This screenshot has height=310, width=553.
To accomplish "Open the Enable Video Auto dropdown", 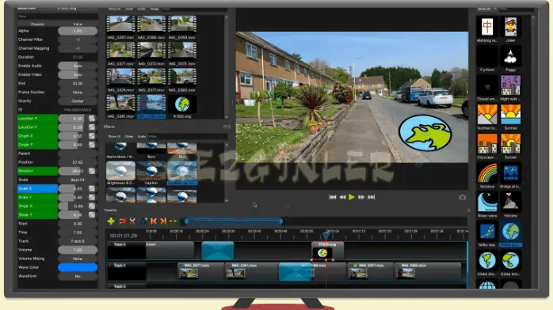I will point(78,74).
